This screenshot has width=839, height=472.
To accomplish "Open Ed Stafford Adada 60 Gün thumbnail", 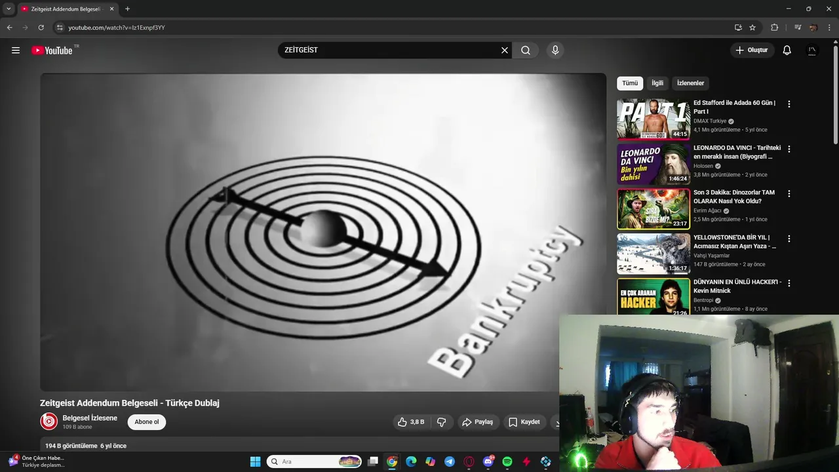I will click(653, 119).
